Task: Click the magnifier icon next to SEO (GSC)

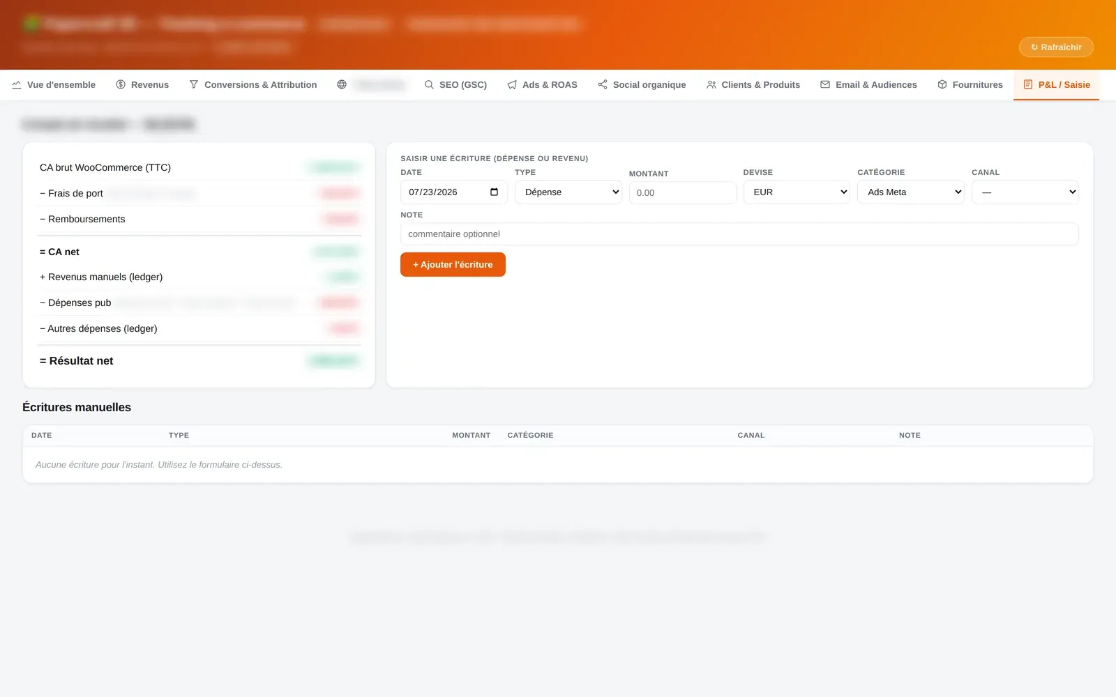Action: (429, 84)
